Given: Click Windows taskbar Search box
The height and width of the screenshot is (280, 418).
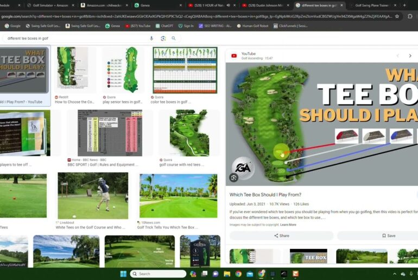Looking at the screenshot, I should pyautogui.click(x=158, y=273).
